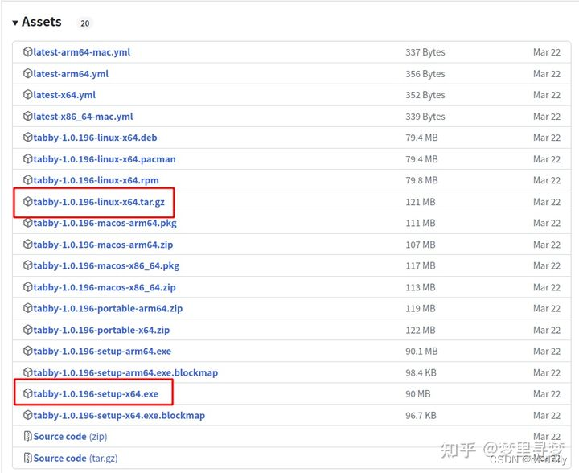Download tabby-1.0.196-macos-x86_64.zip archive
This screenshot has width=579, height=473.
(105, 287)
